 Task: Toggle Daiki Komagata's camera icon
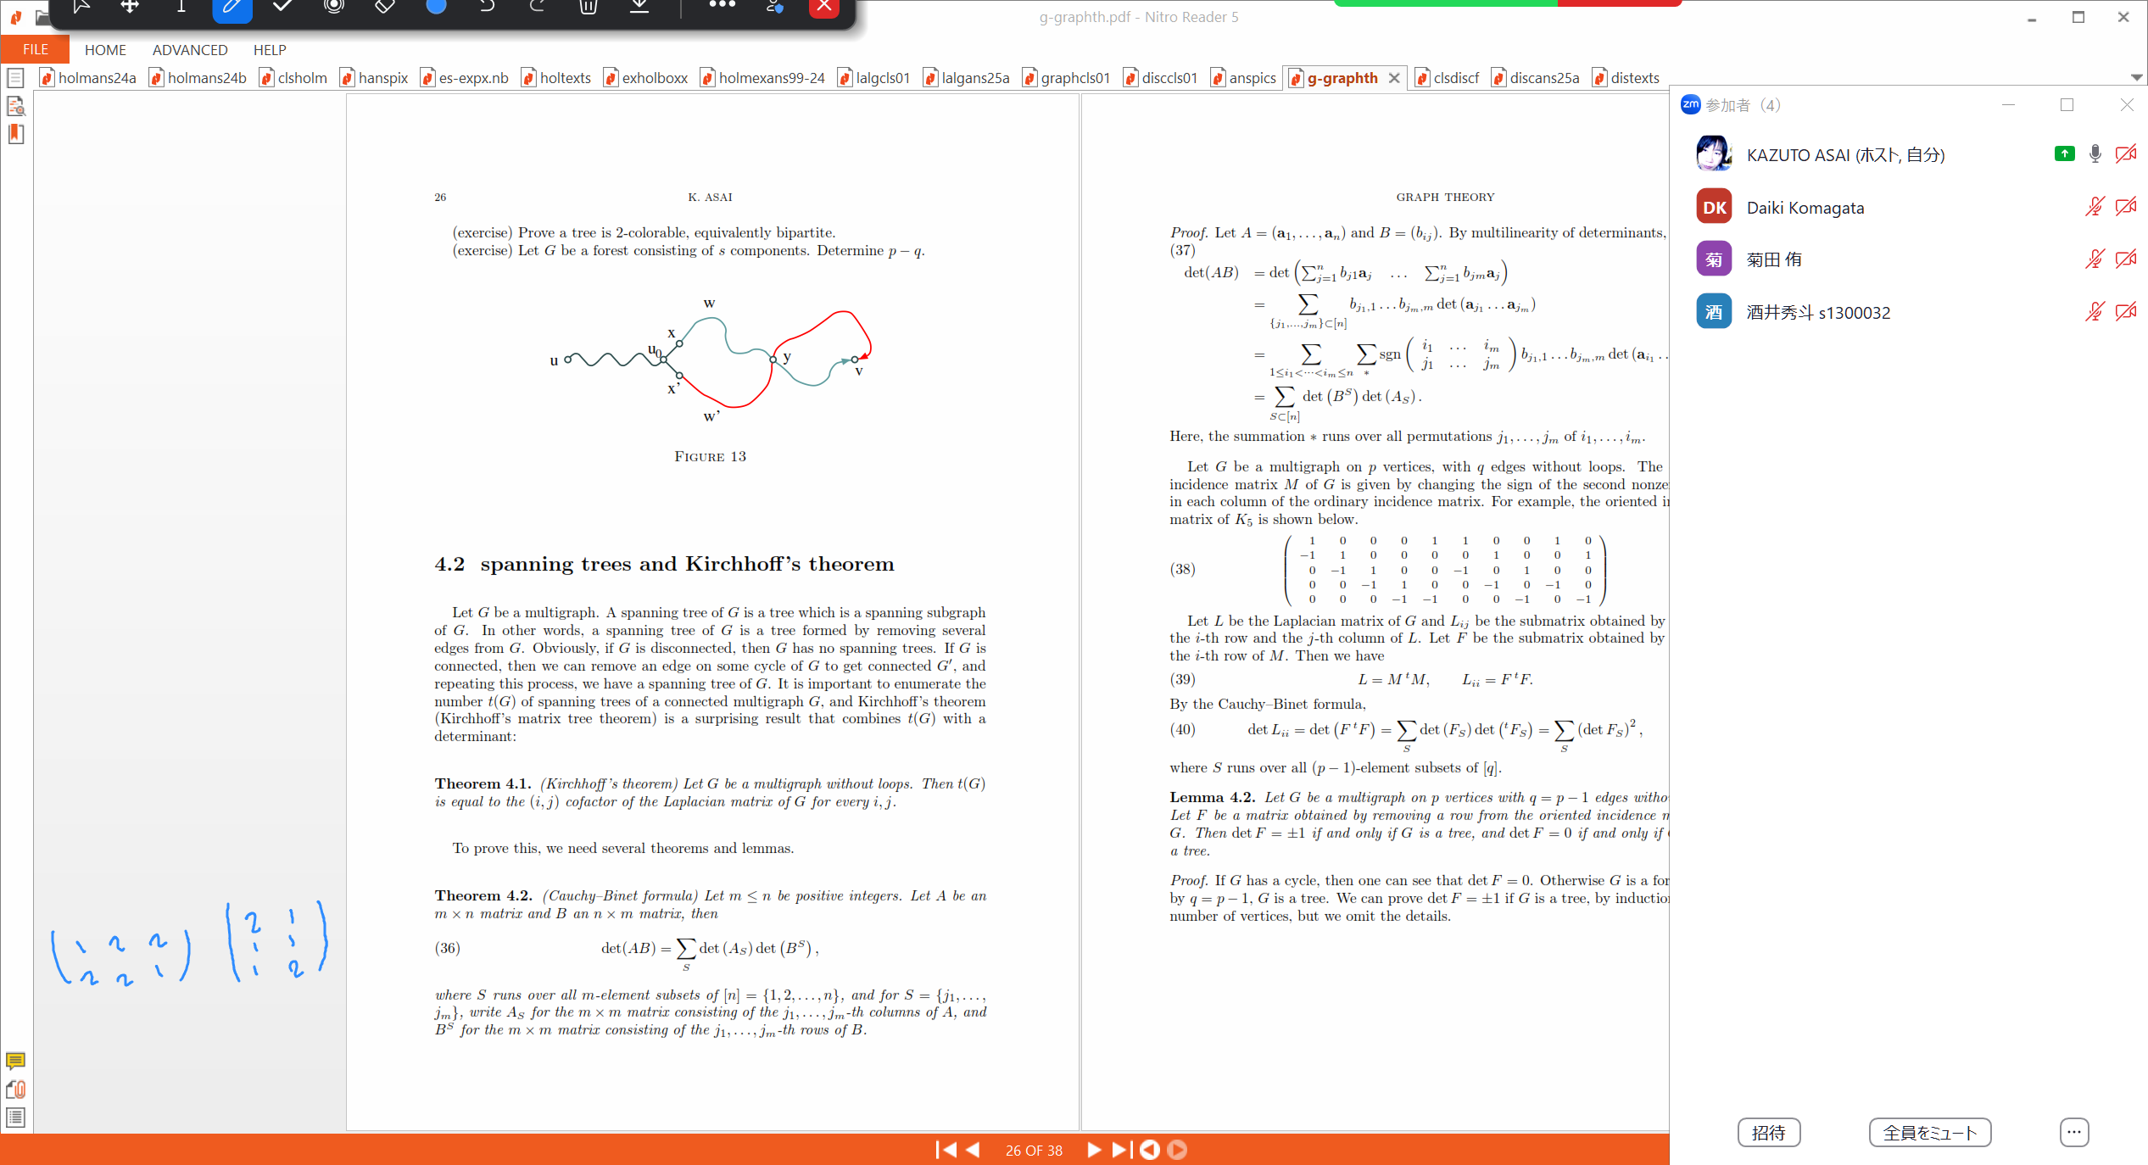click(2126, 206)
